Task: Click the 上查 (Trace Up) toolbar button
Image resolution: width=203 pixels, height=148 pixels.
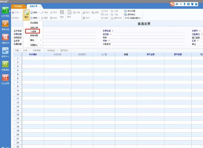Action: pyautogui.click(x=114, y=11)
